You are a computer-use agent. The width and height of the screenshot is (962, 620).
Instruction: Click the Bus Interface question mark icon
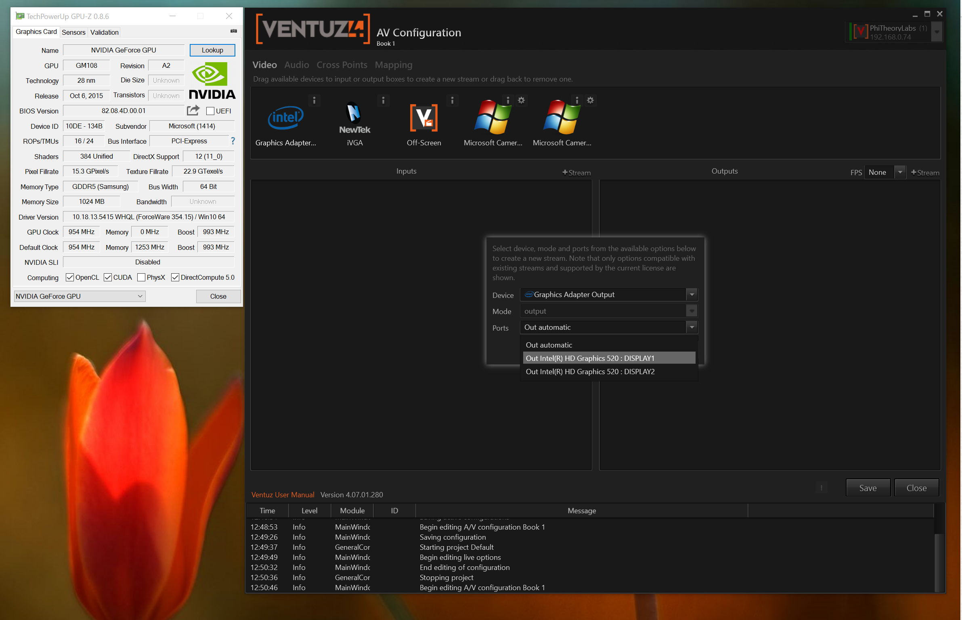point(233,141)
